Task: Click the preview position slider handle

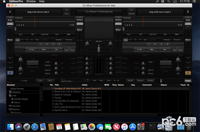Action: [x=161, y=81]
